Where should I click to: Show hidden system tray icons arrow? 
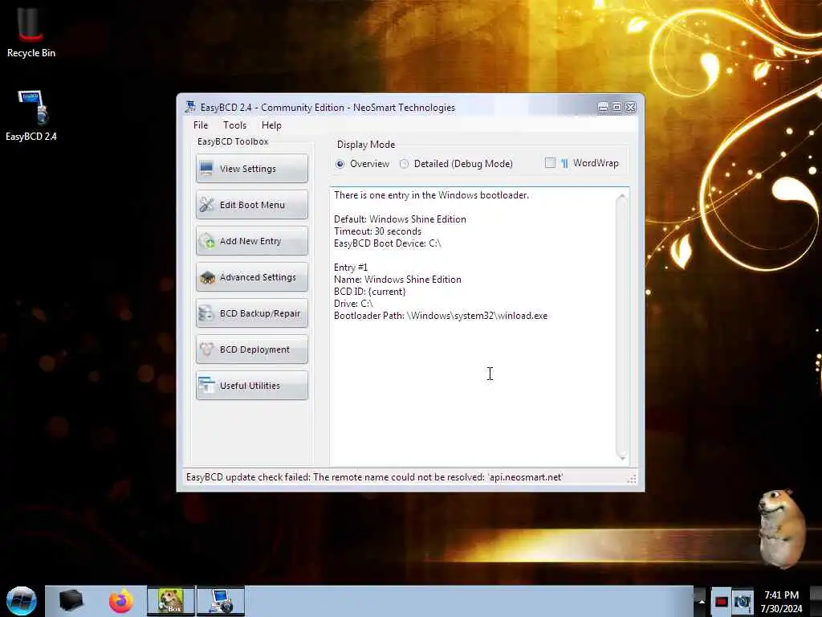[x=701, y=601]
